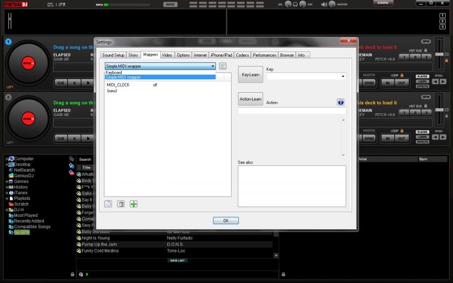Image resolution: width=453 pixels, height=283 pixels.
Task: Open the GeniusDJ folder
Action: point(21,175)
